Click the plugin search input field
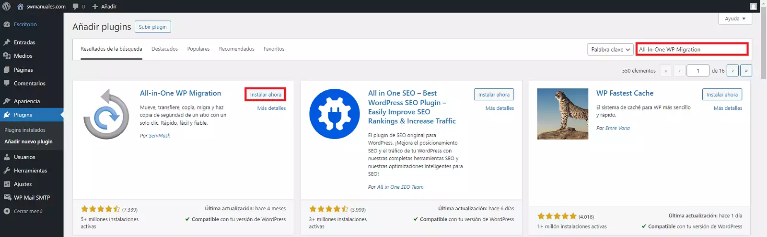This screenshot has width=767, height=237. point(692,49)
